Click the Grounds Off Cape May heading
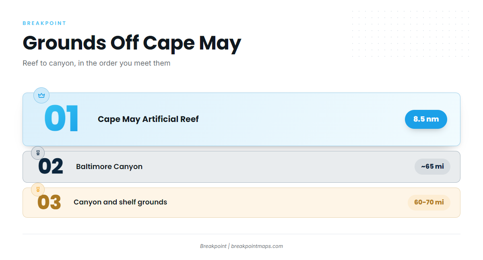The height and width of the screenshot is (260, 483). coord(132,43)
